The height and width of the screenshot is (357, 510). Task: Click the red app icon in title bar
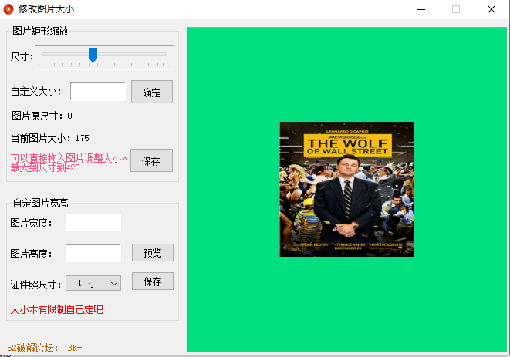point(8,9)
